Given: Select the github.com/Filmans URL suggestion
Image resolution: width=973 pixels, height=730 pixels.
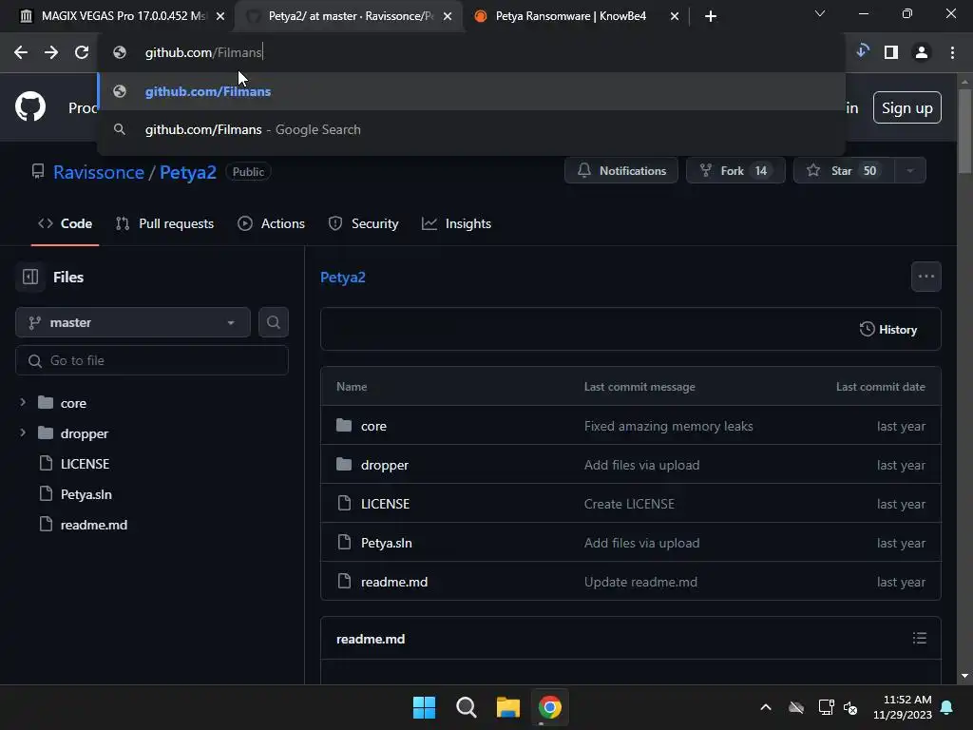Looking at the screenshot, I should tap(471, 91).
